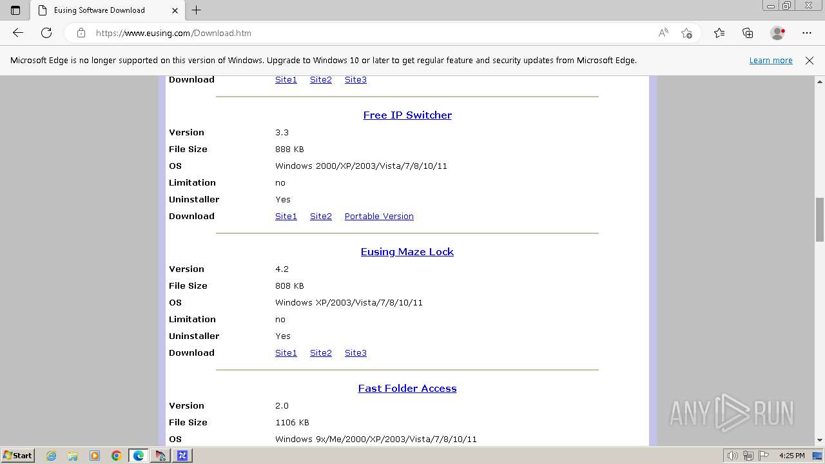Click the scrollbar up arrow

coord(820,82)
